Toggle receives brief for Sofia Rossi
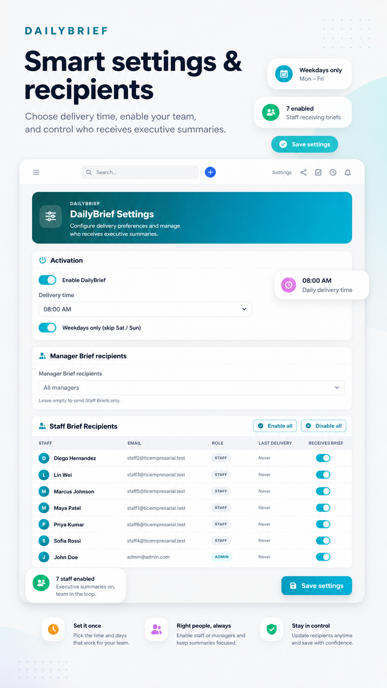Image resolution: width=387 pixels, height=688 pixels. [x=323, y=540]
